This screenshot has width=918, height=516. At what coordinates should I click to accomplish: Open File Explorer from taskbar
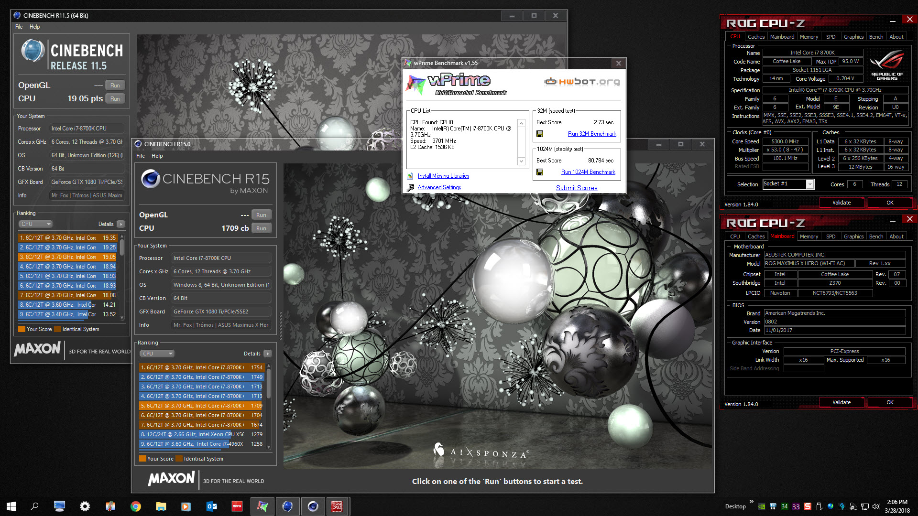pyautogui.click(x=161, y=506)
